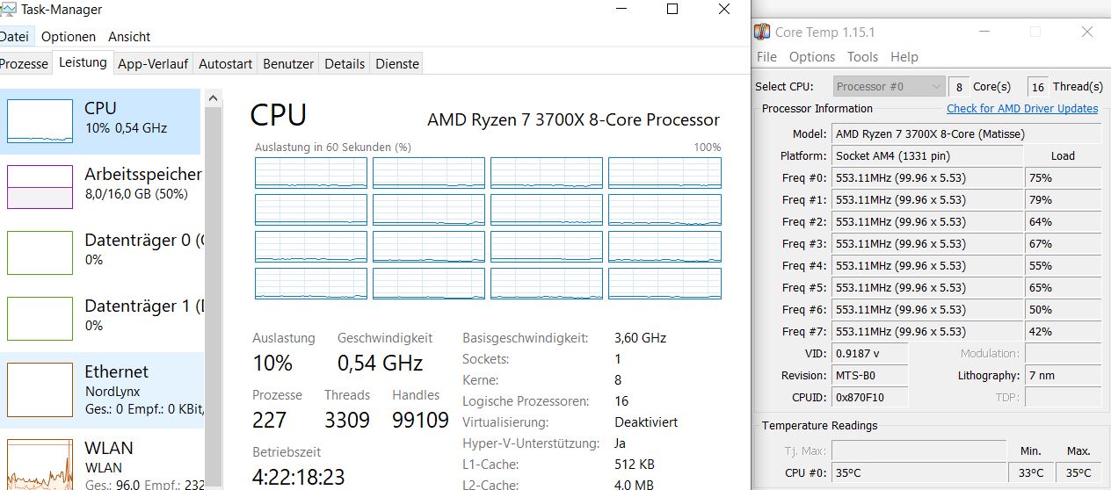The image size is (1111, 490).
Task: Click the Task-Manager title bar icon
Action: [x=8, y=10]
